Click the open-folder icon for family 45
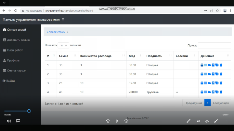The width and height of the screenshot is (234, 131). 209,92
